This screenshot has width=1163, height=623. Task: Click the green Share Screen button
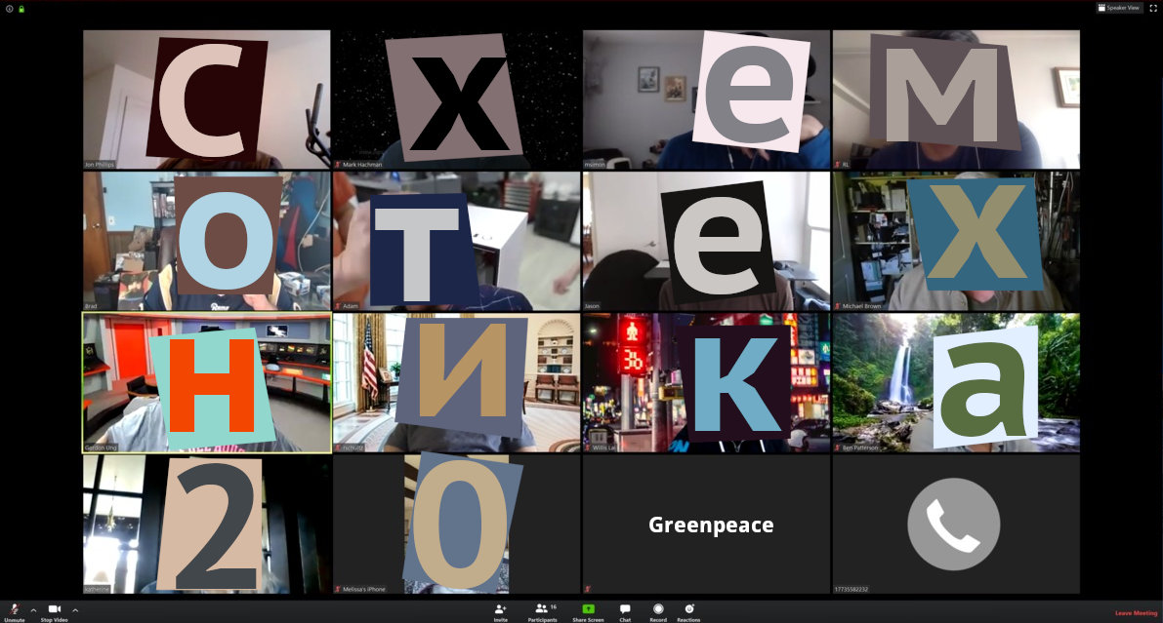click(588, 609)
